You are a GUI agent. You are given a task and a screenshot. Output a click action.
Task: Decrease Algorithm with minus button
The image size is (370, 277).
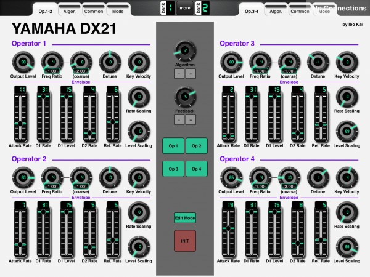[x=179, y=74]
